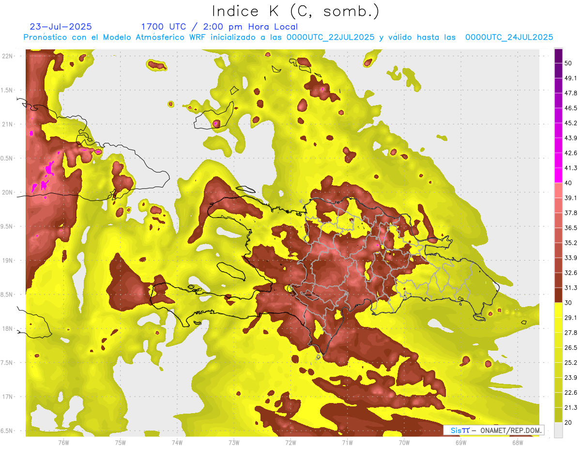This screenshot has height=449, width=581.
Task: Select the color bar label "23.9"
Action: (571, 378)
